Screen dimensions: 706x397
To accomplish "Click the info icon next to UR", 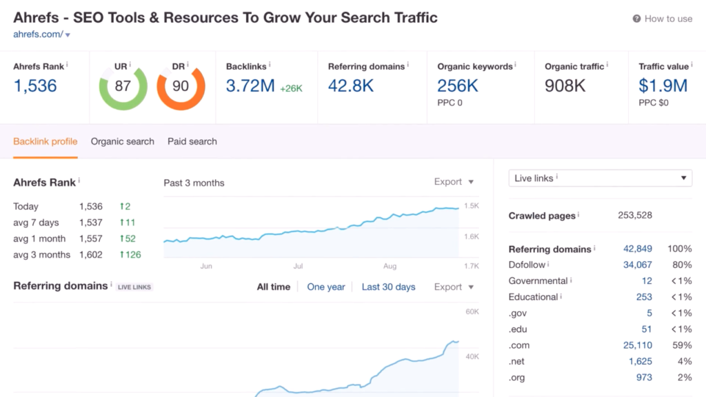I will pos(130,65).
